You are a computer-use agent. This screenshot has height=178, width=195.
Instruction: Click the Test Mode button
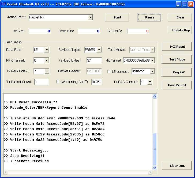click(177, 59)
